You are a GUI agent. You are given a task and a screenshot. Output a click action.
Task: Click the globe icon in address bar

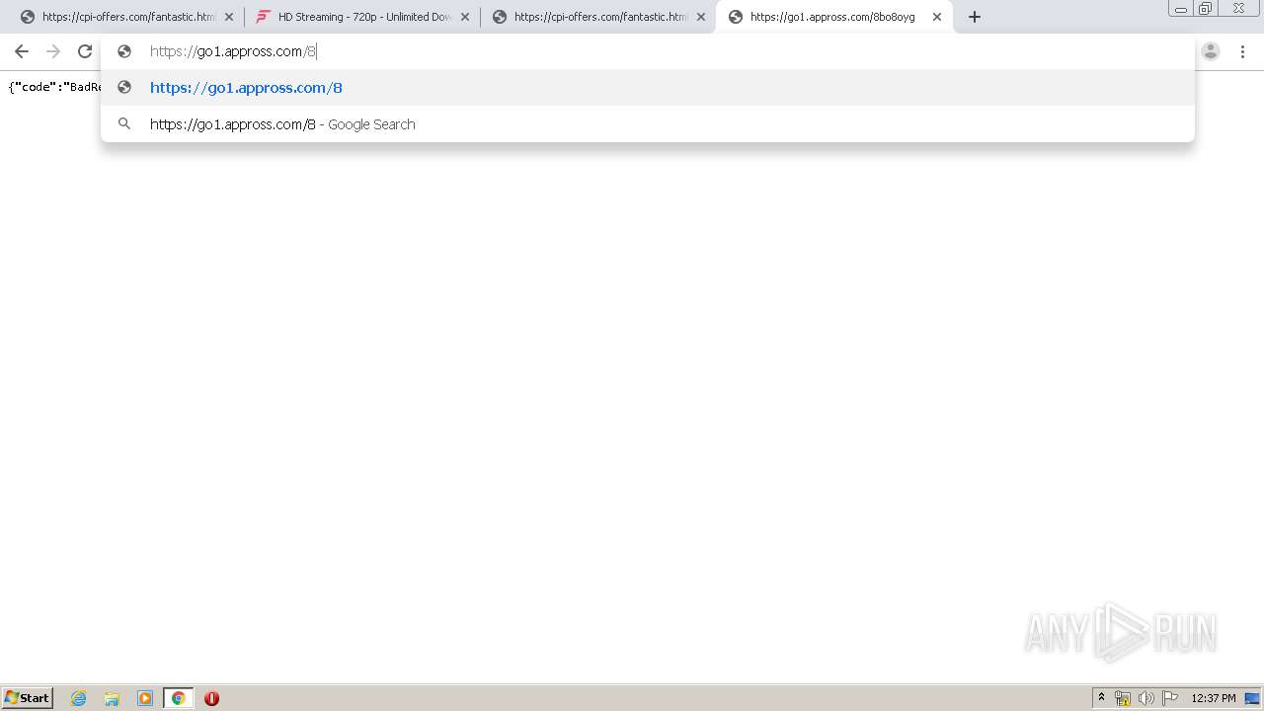pyautogui.click(x=124, y=51)
